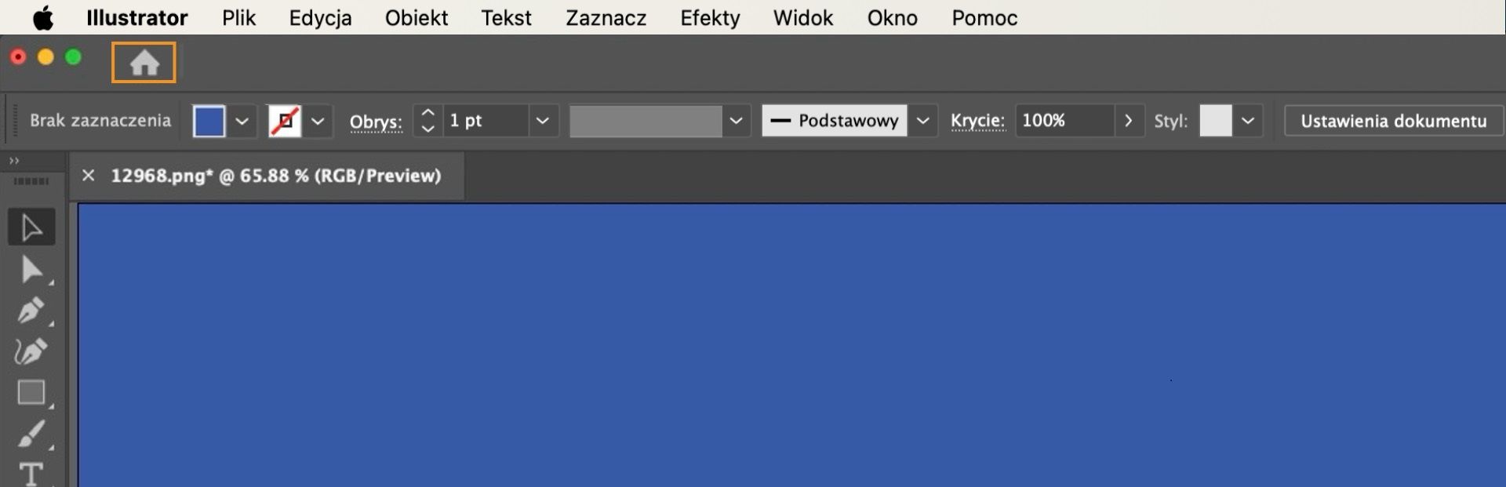Choose the Type tool
Screen dimensions: 1506x487
click(x=31, y=473)
